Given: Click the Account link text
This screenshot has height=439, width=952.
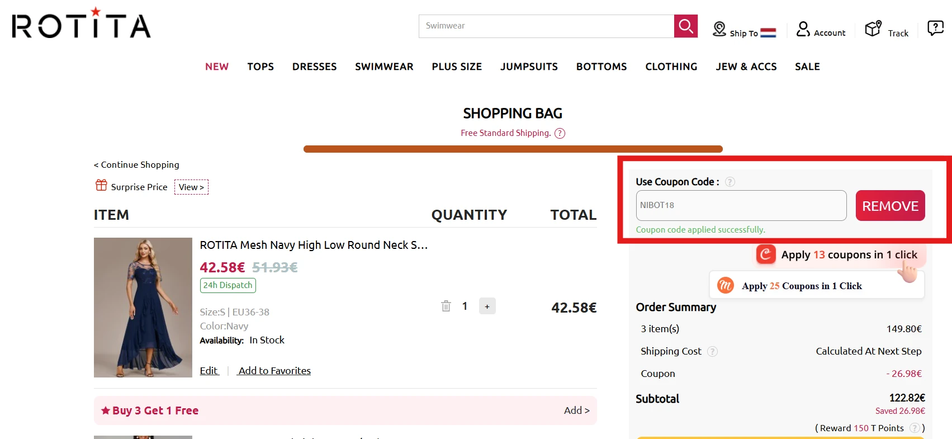Looking at the screenshot, I should (830, 33).
